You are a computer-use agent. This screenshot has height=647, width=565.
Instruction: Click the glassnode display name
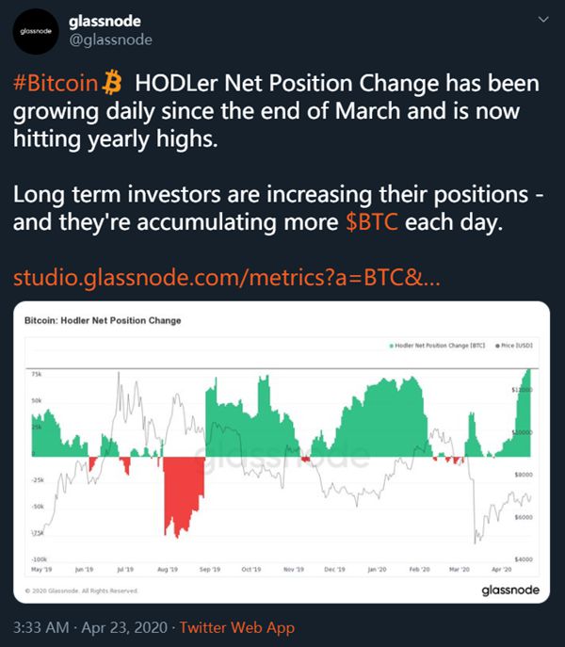(105, 21)
